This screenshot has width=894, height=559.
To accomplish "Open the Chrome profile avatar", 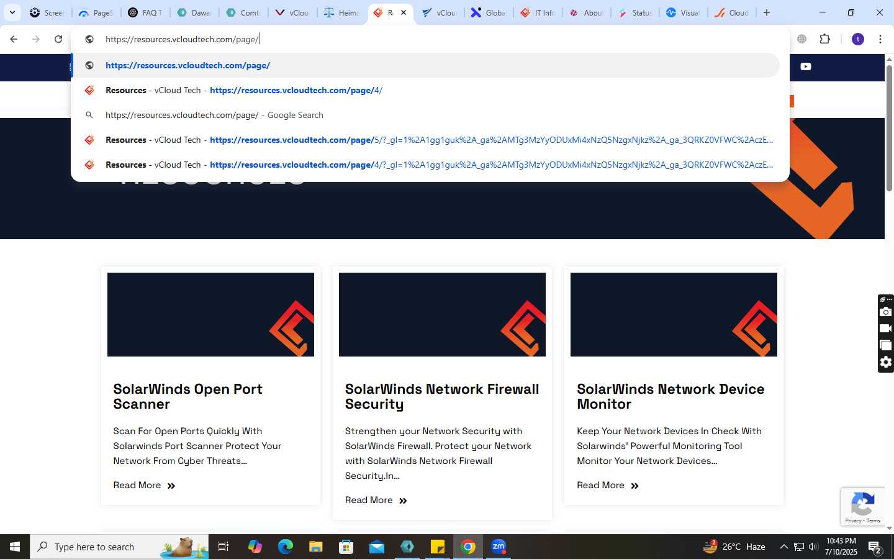I will [858, 39].
